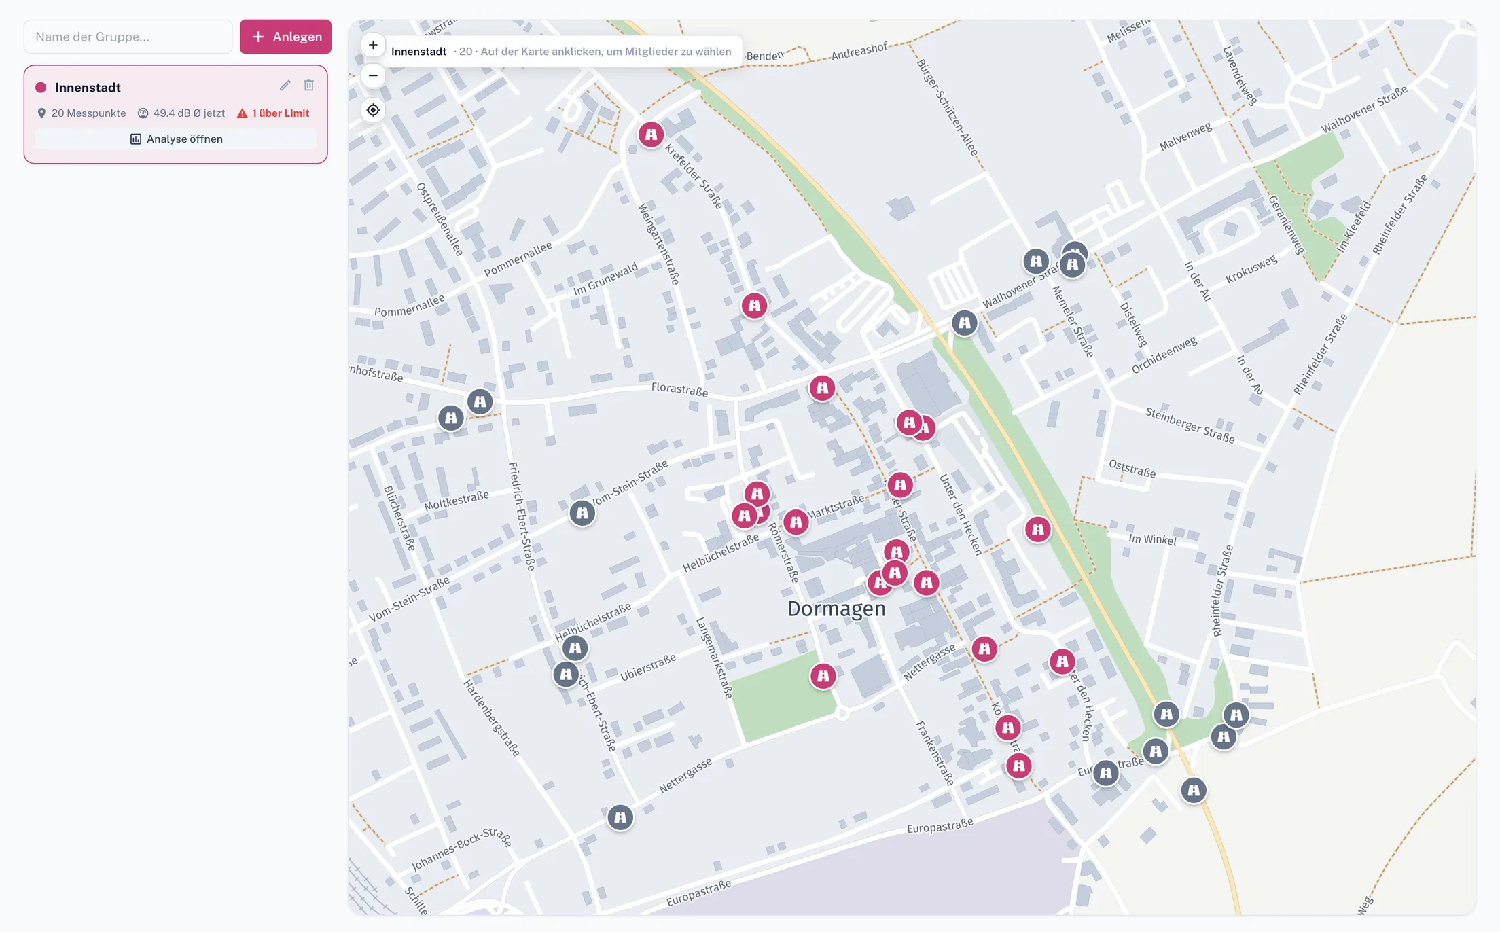The image size is (1500, 932).
Task: Edit the Innenstadt group name
Action: (285, 86)
